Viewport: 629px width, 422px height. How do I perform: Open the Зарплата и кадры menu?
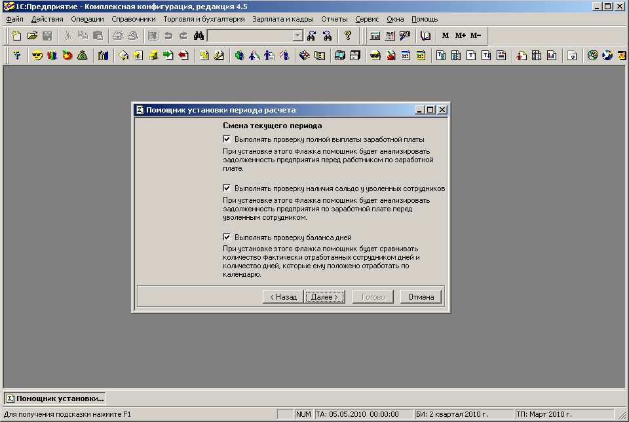tap(283, 19)
